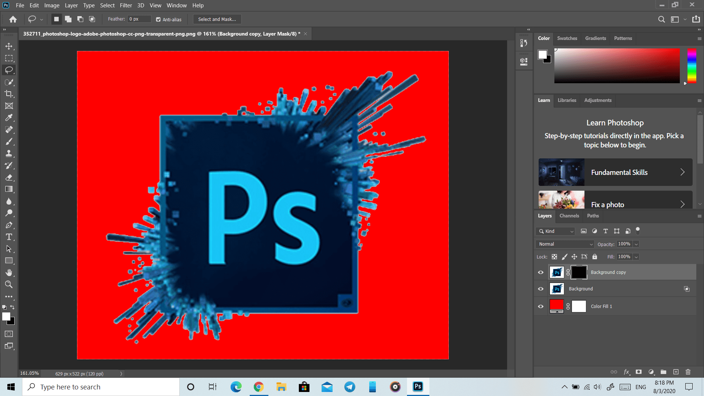The height and width of the screenshot is (396, 704).
Task: Click the Background copy layer mask thumbnail
Action: tap(579, 272)
